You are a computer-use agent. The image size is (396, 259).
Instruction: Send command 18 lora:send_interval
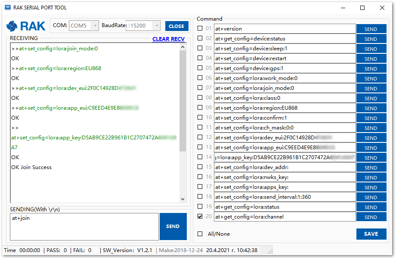pyautogui.click(x=371, y=197)
